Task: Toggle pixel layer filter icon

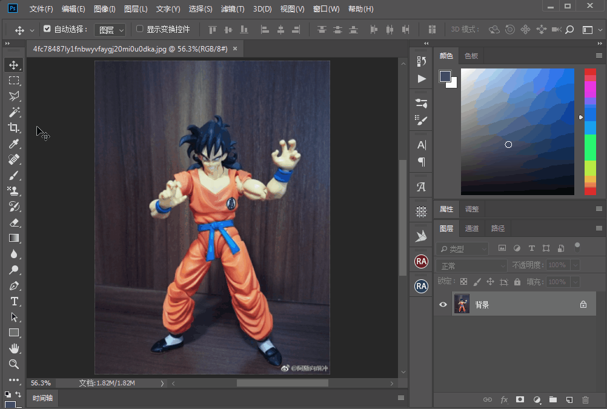Action: click(502, 248)
